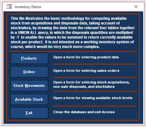Click the divider line beneath stocktakes description

pos(95,92)
